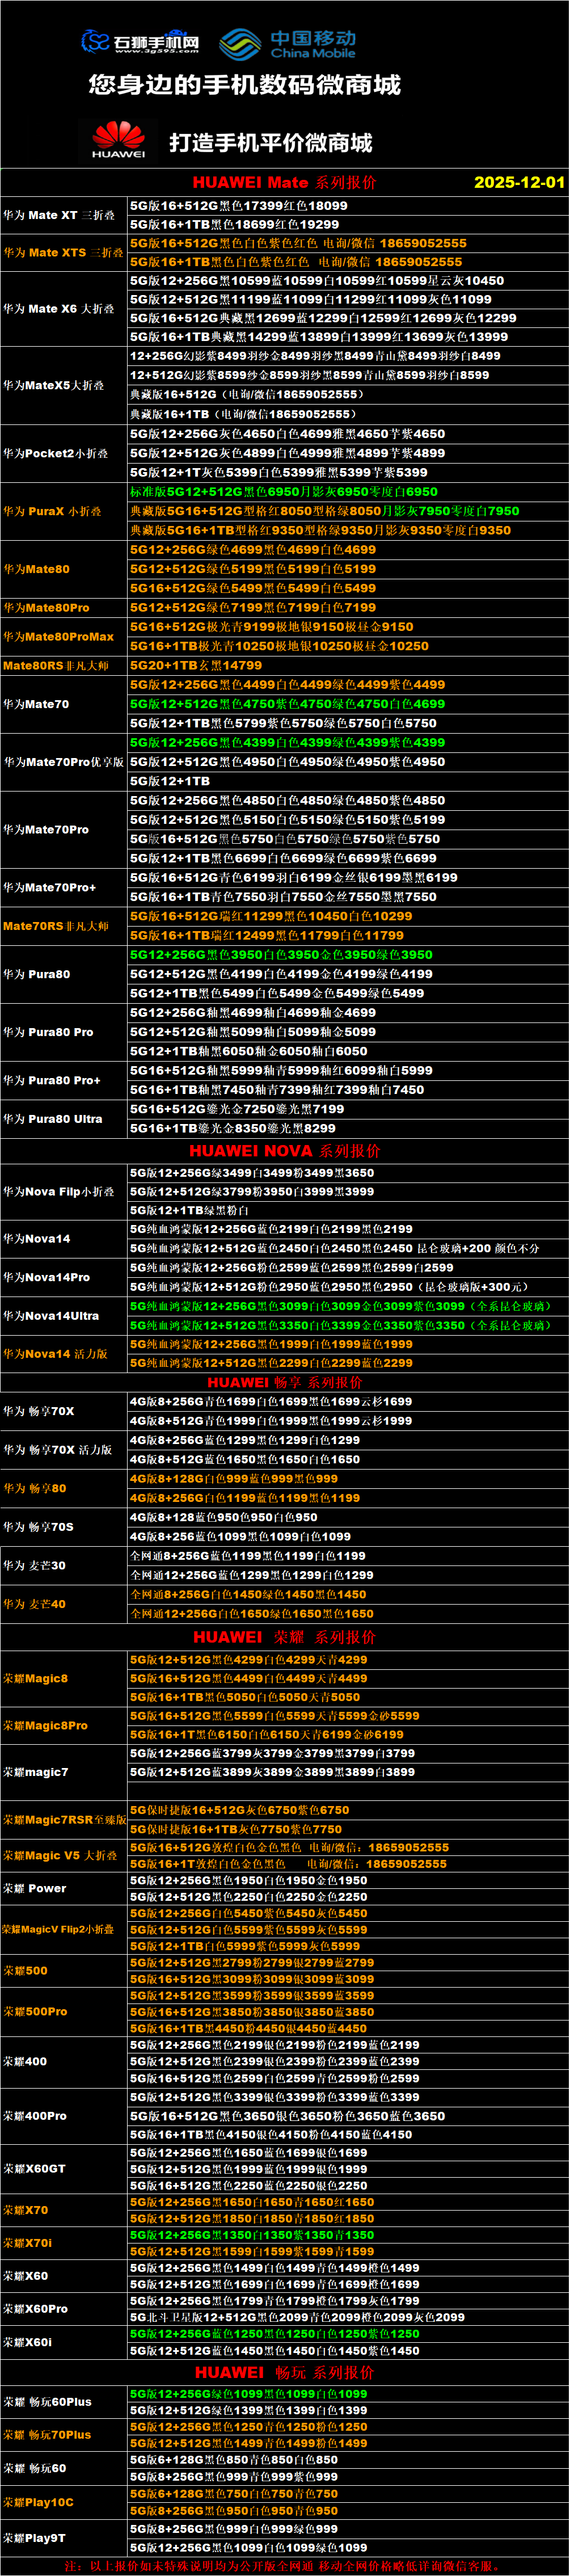Click the China Mobile logo
The height and width of the screenshot is (2576, 570).
point(288,43)
